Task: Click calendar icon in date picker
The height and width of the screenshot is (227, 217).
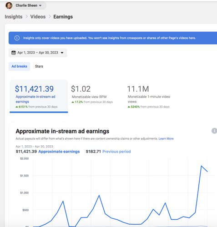Action: (x=14, y=53)
